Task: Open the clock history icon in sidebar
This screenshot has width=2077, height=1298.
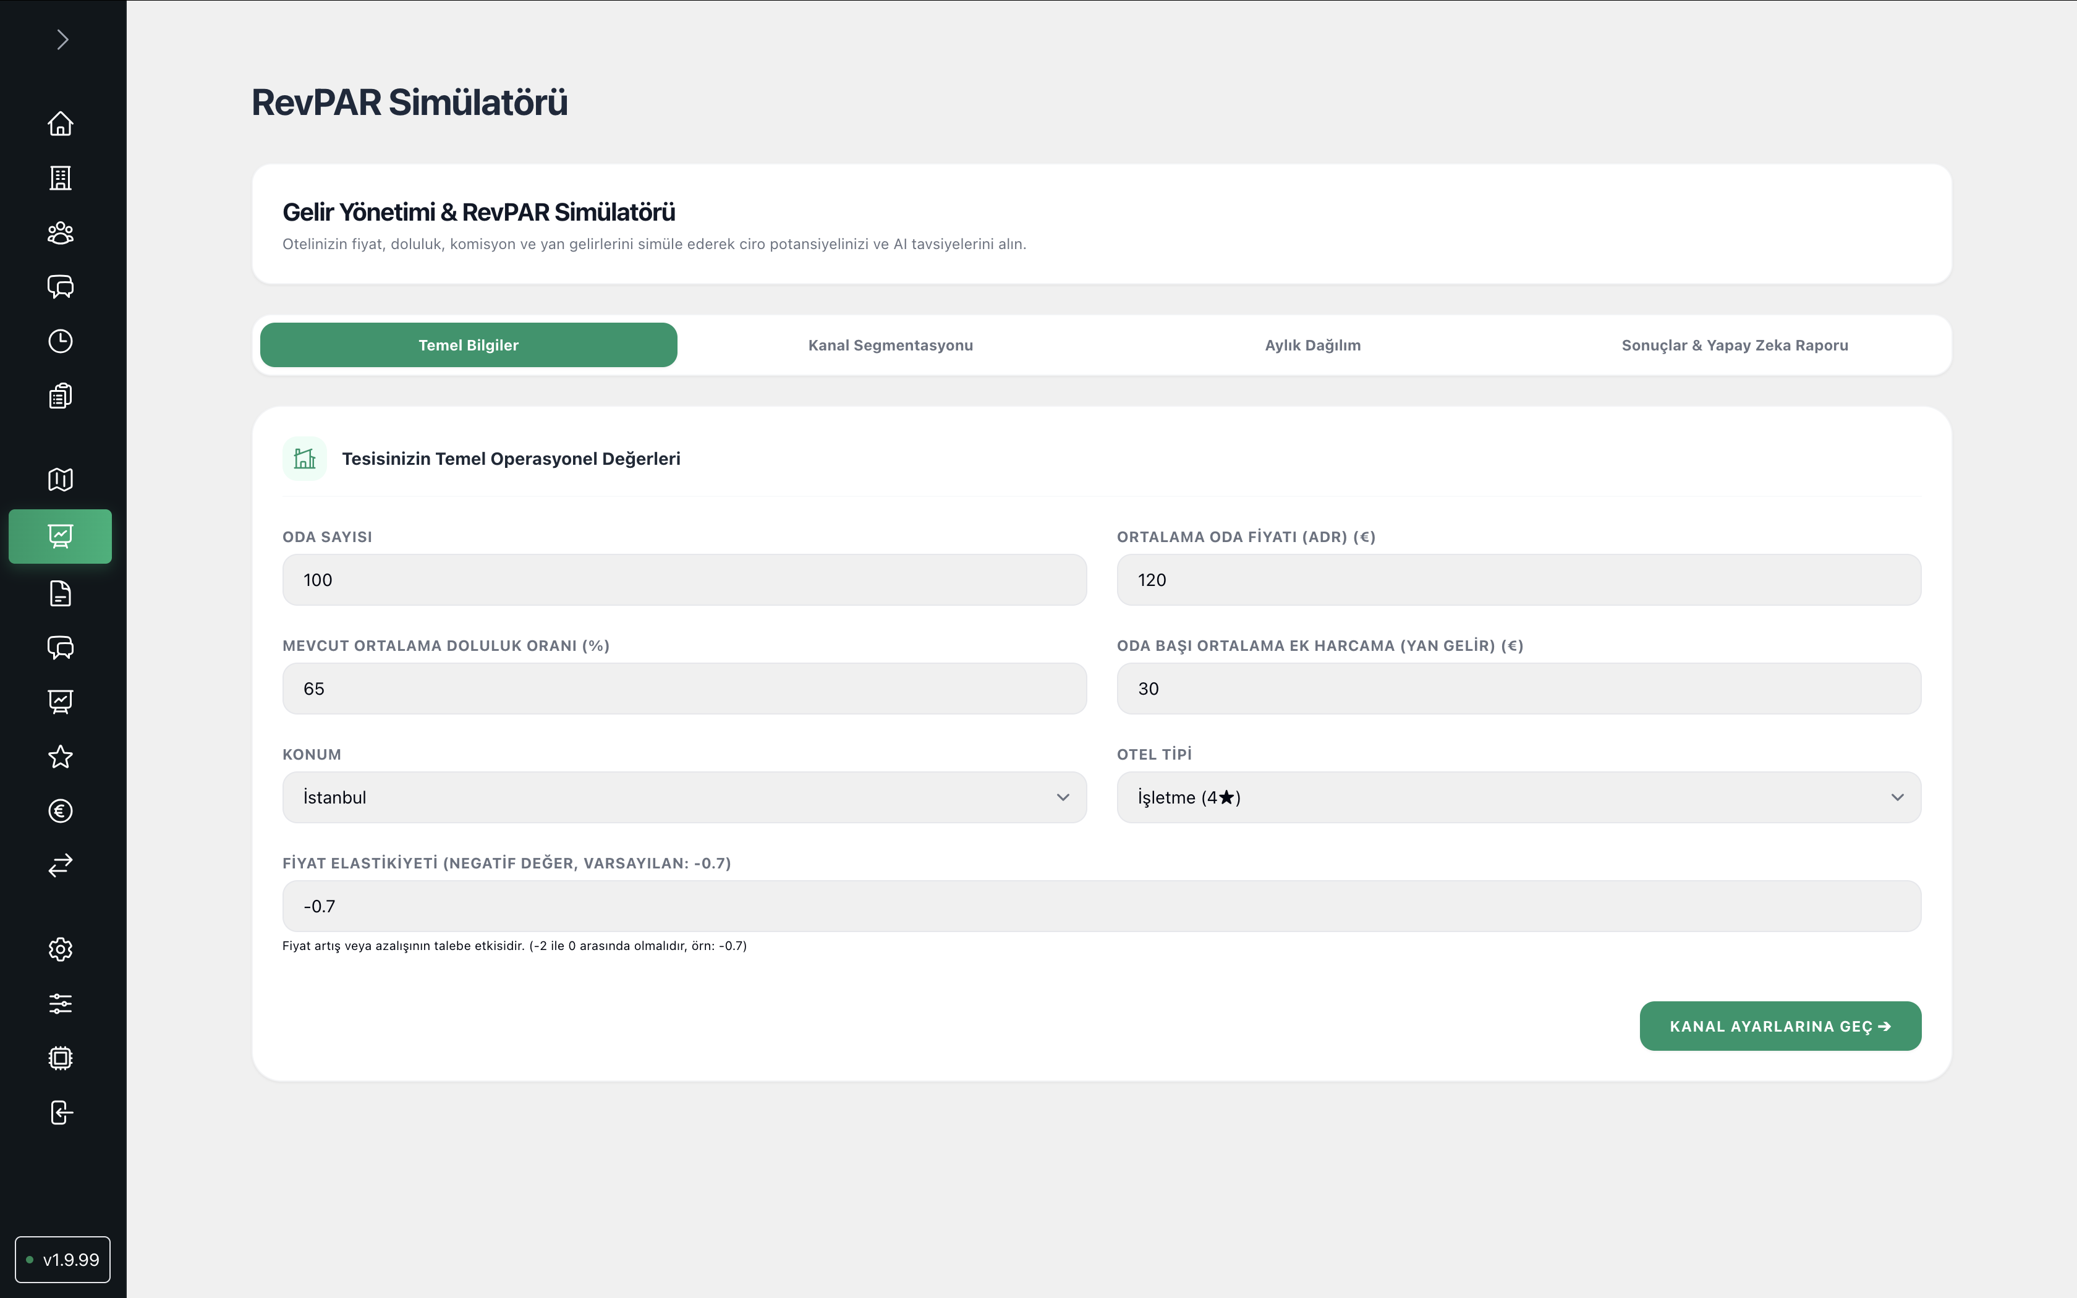Action: (x=60, y=341)
